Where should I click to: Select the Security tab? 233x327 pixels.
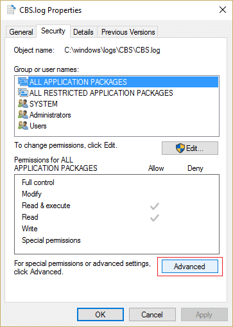53,31
